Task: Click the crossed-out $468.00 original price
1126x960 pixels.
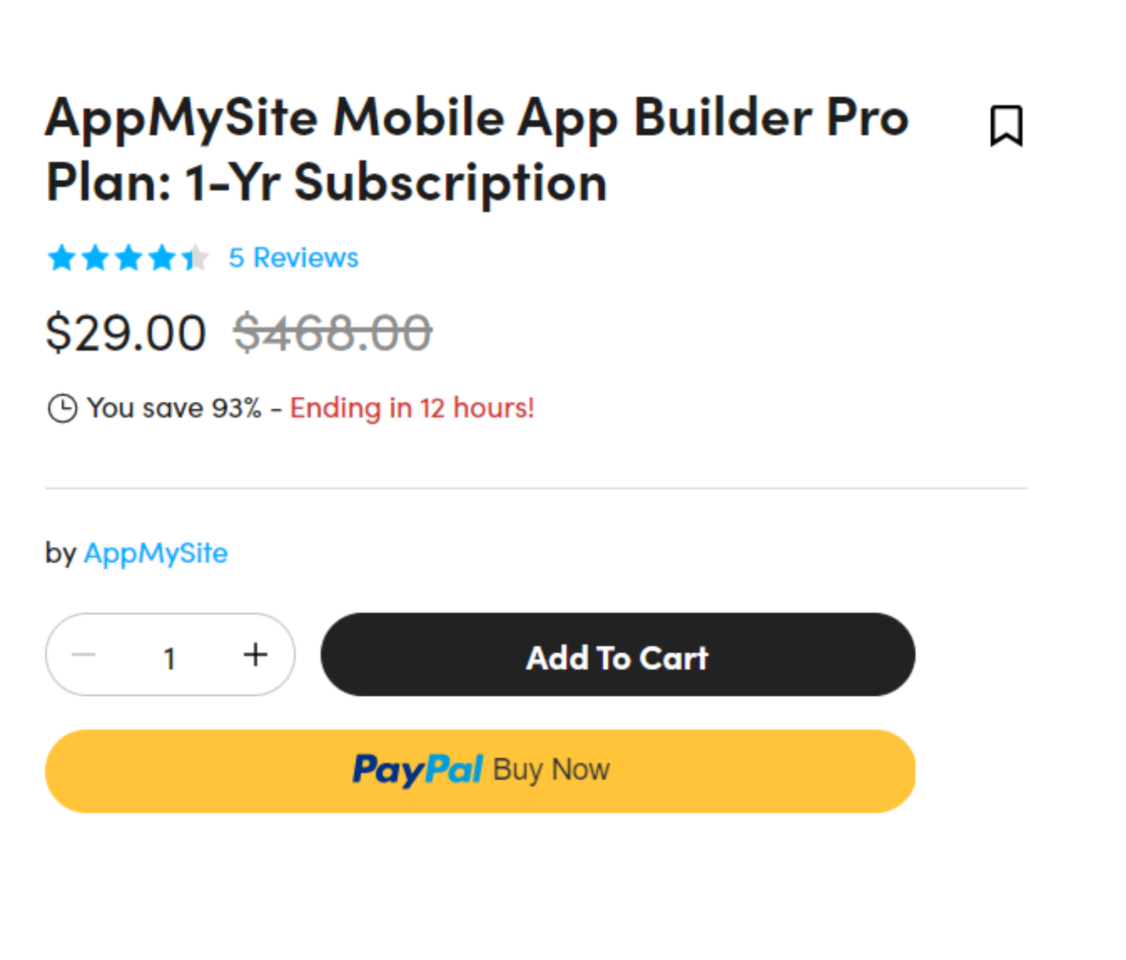Action: coord(333,333)
